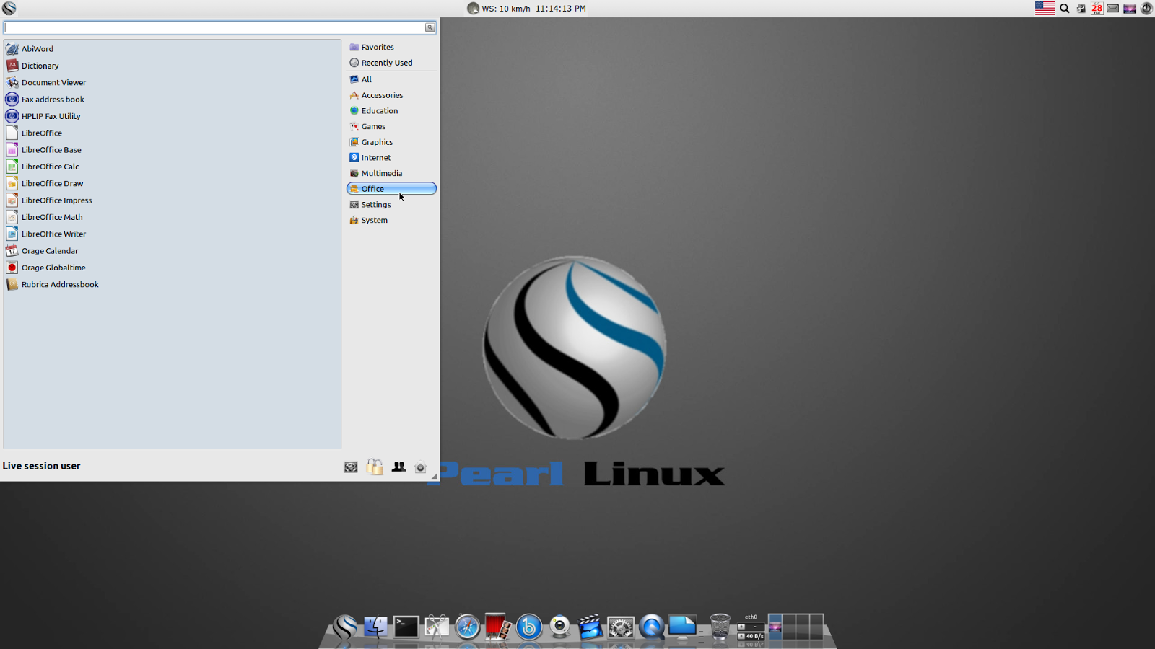Click the blue monitor desktop icon in dock
Image resolution: width=1155 pixels, height=649 pixels.
[x=682, y=627]
